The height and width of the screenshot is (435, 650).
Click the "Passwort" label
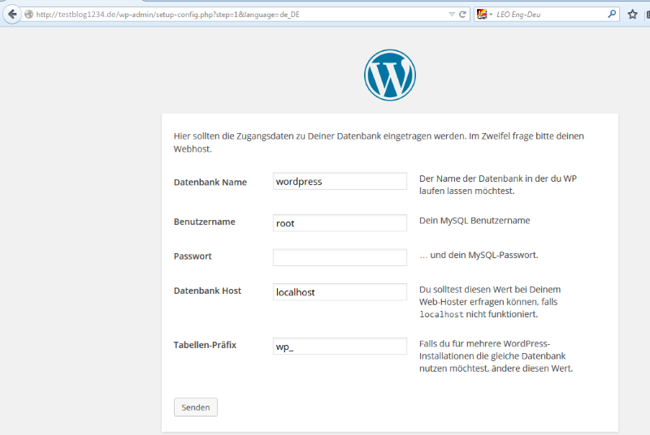193,256
